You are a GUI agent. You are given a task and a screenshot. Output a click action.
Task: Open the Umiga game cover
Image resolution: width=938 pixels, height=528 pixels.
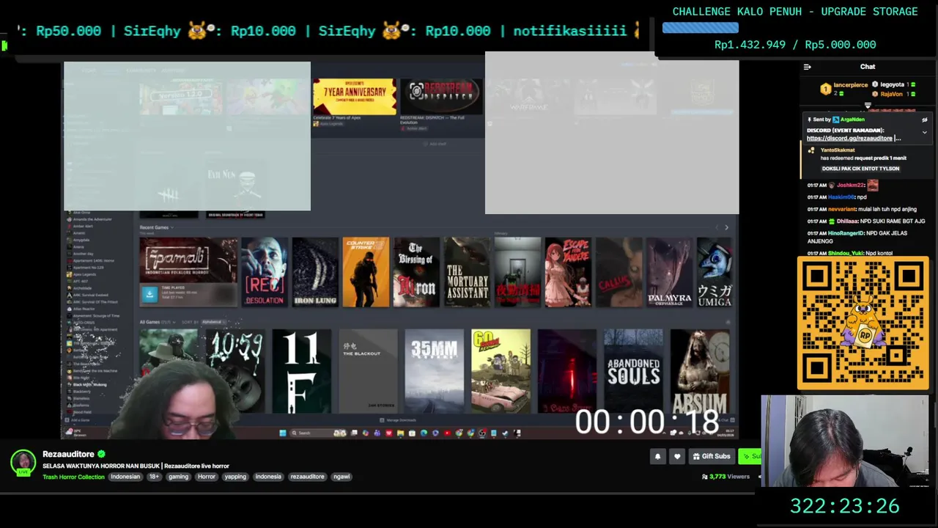(x=714, y=271)
